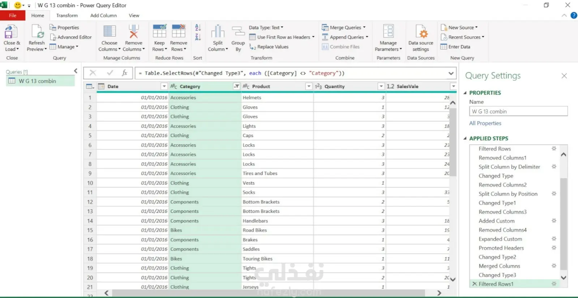Expand the formula bar
This screenshot has height=298, width=578.
[451, 73]
